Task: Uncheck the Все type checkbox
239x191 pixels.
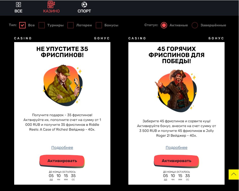Action: [x=22, y=25]
